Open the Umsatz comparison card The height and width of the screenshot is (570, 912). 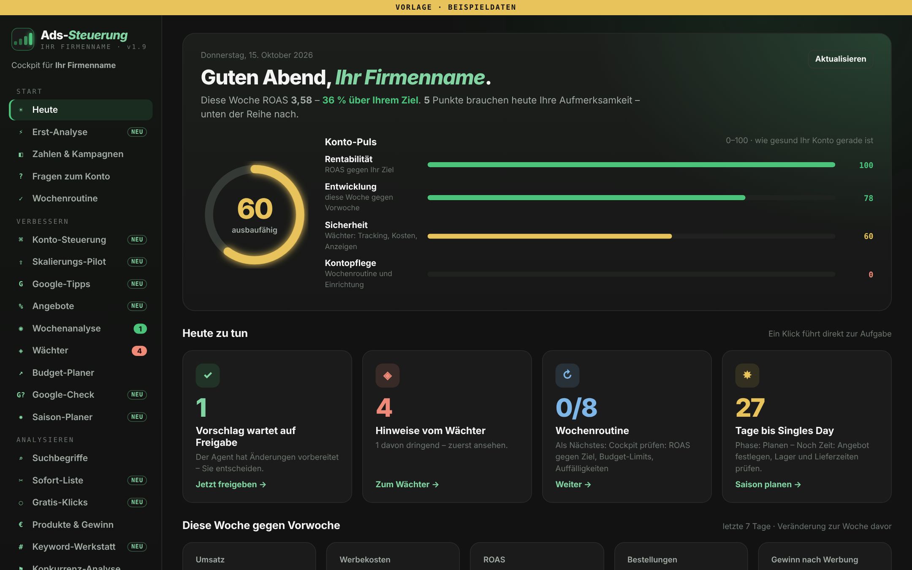point(249,556)
